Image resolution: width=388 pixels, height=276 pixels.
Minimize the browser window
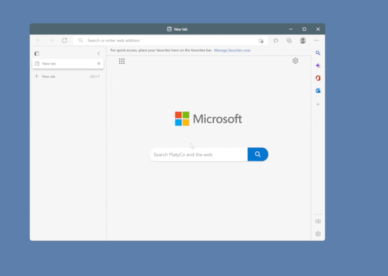click(291, 29)
